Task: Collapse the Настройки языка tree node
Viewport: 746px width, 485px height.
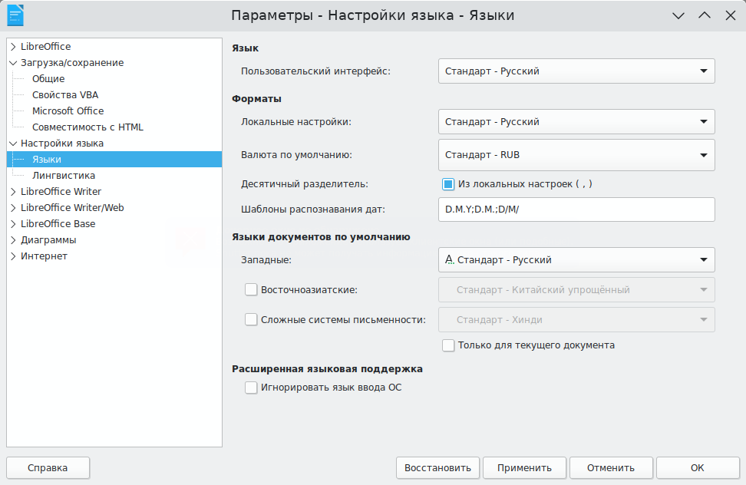Action: click(13, 144)
